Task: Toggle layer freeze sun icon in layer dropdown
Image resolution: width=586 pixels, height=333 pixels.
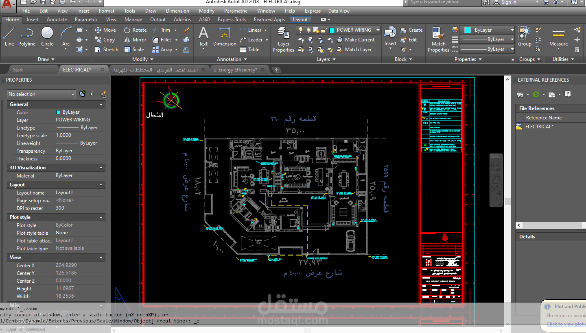Action: pyautogui.click(x=308, y=30)
